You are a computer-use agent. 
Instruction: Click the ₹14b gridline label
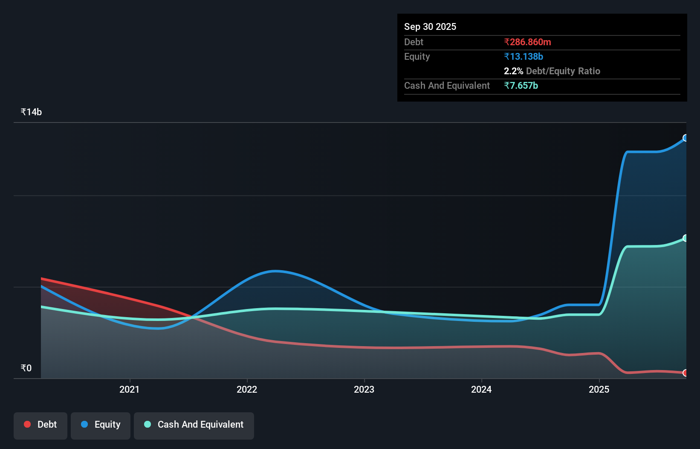coord(31,111)
